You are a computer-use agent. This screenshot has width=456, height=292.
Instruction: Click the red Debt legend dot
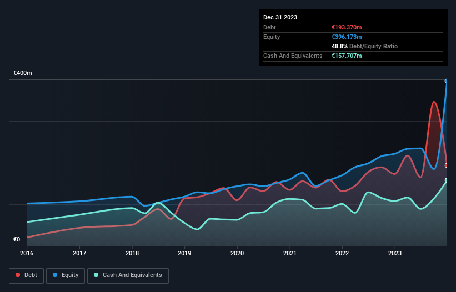pyautogui.click(x=18, y=275)
